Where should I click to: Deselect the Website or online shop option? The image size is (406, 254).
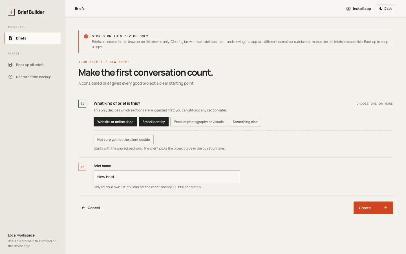coord(115,122)
